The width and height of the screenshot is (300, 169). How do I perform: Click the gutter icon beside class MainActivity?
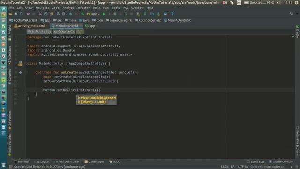coord(21,64)
